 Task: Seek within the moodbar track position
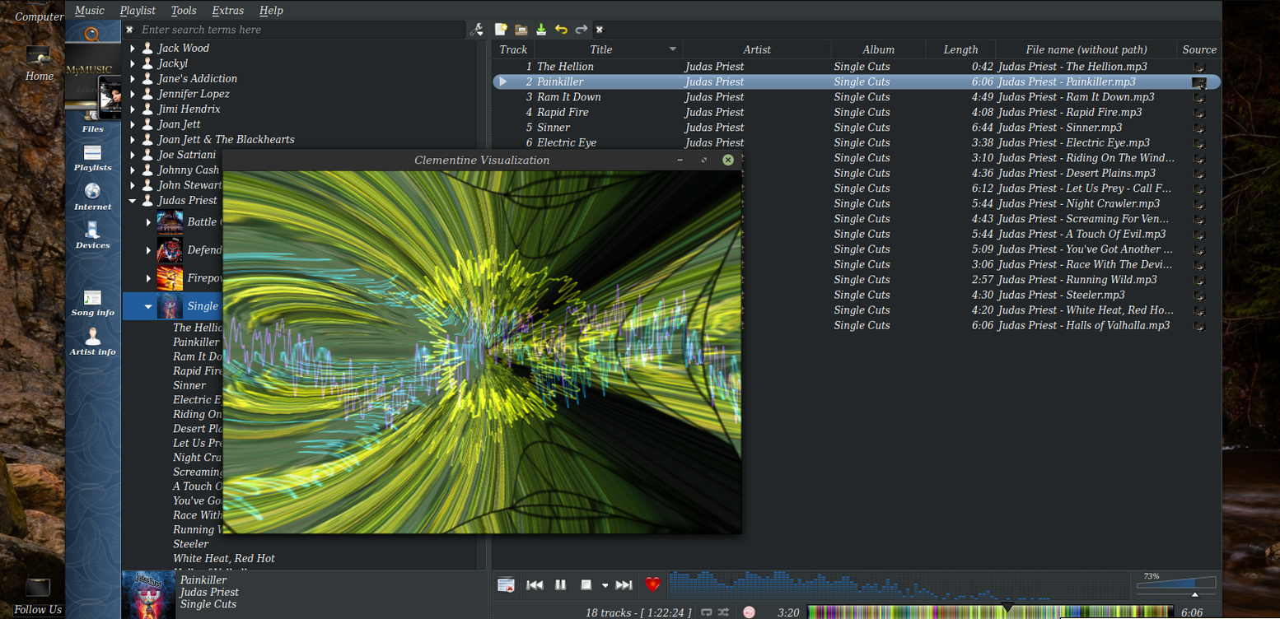pos(990,612)
